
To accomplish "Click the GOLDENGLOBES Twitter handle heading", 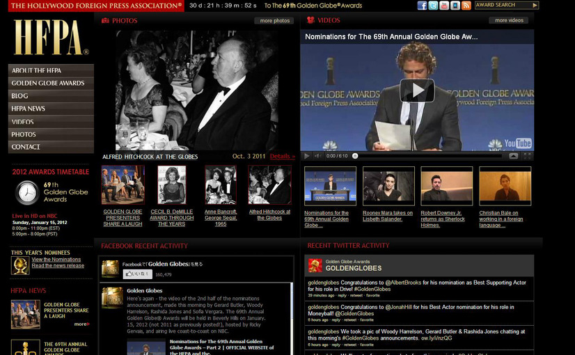I will (354, 268).
